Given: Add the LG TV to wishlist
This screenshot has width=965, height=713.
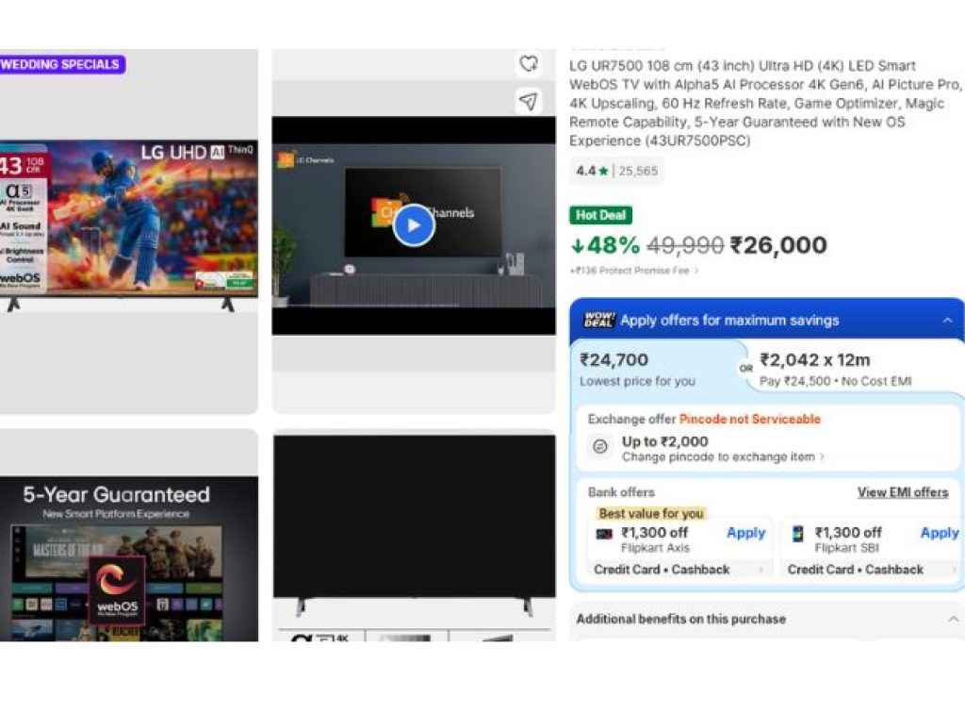Looking at the screenshot, I should [529, 63].
